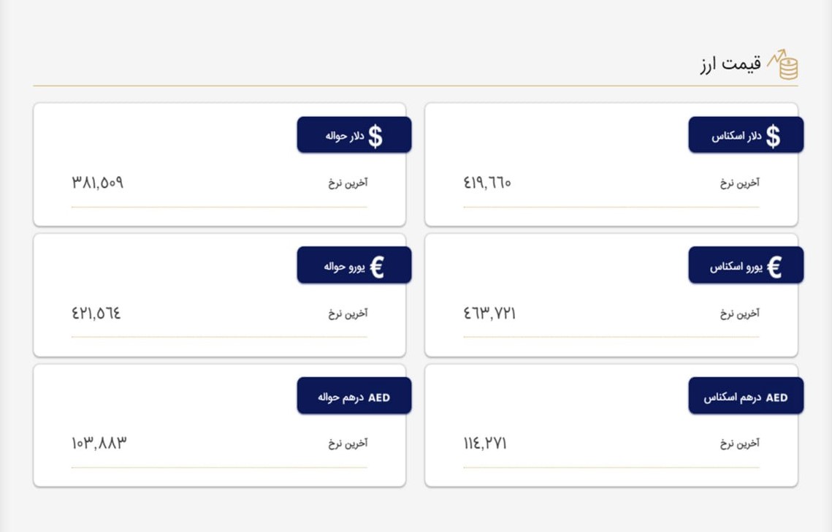
Task: Select the دلار اسکناس badge label
Action: pyautogui.click(x=736, y=136)
